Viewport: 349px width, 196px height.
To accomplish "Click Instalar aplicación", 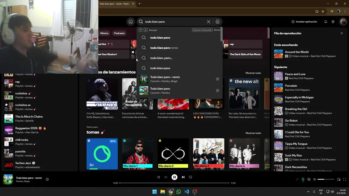I will (304, 22).
